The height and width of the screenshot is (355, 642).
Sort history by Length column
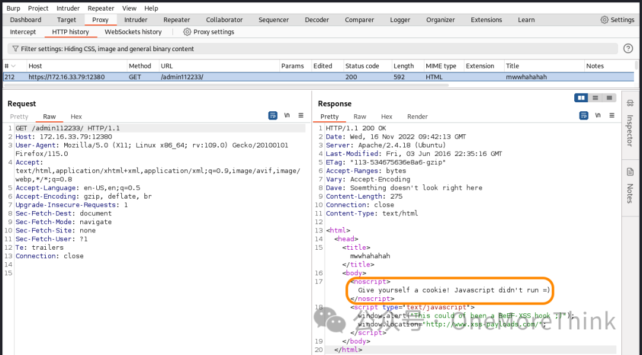(407, 66)
